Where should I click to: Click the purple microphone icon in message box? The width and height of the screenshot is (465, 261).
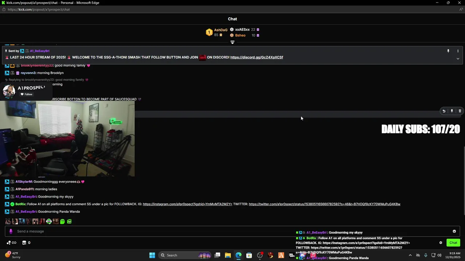[x=11, y=231]
